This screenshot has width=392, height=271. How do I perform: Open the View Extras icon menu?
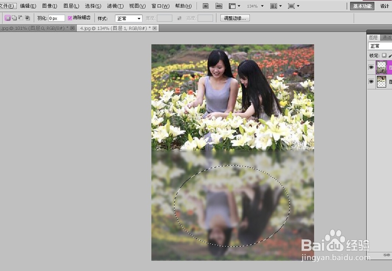232,6
